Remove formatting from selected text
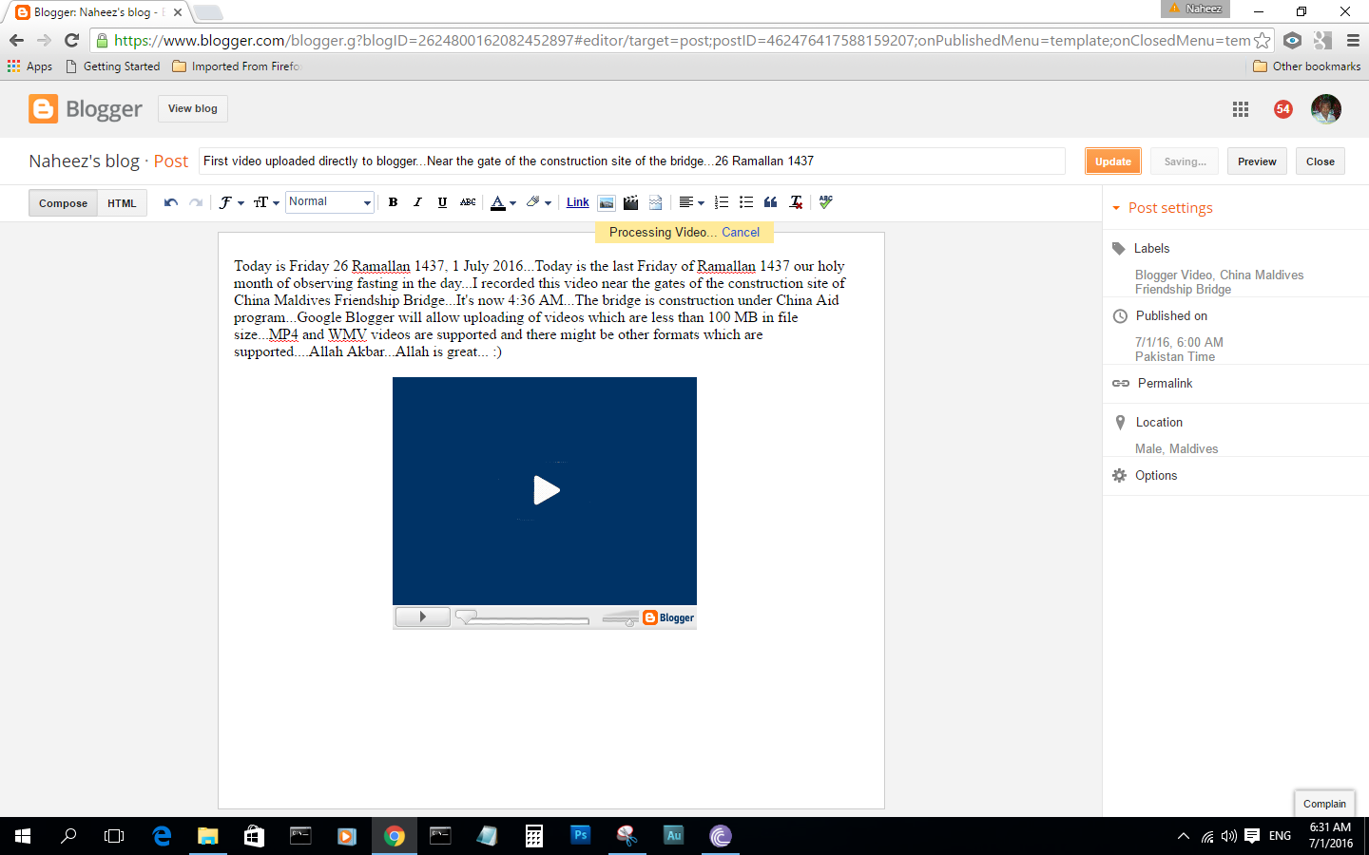The height and width of the screenshot is (855, 1369). tap(796, 202)
